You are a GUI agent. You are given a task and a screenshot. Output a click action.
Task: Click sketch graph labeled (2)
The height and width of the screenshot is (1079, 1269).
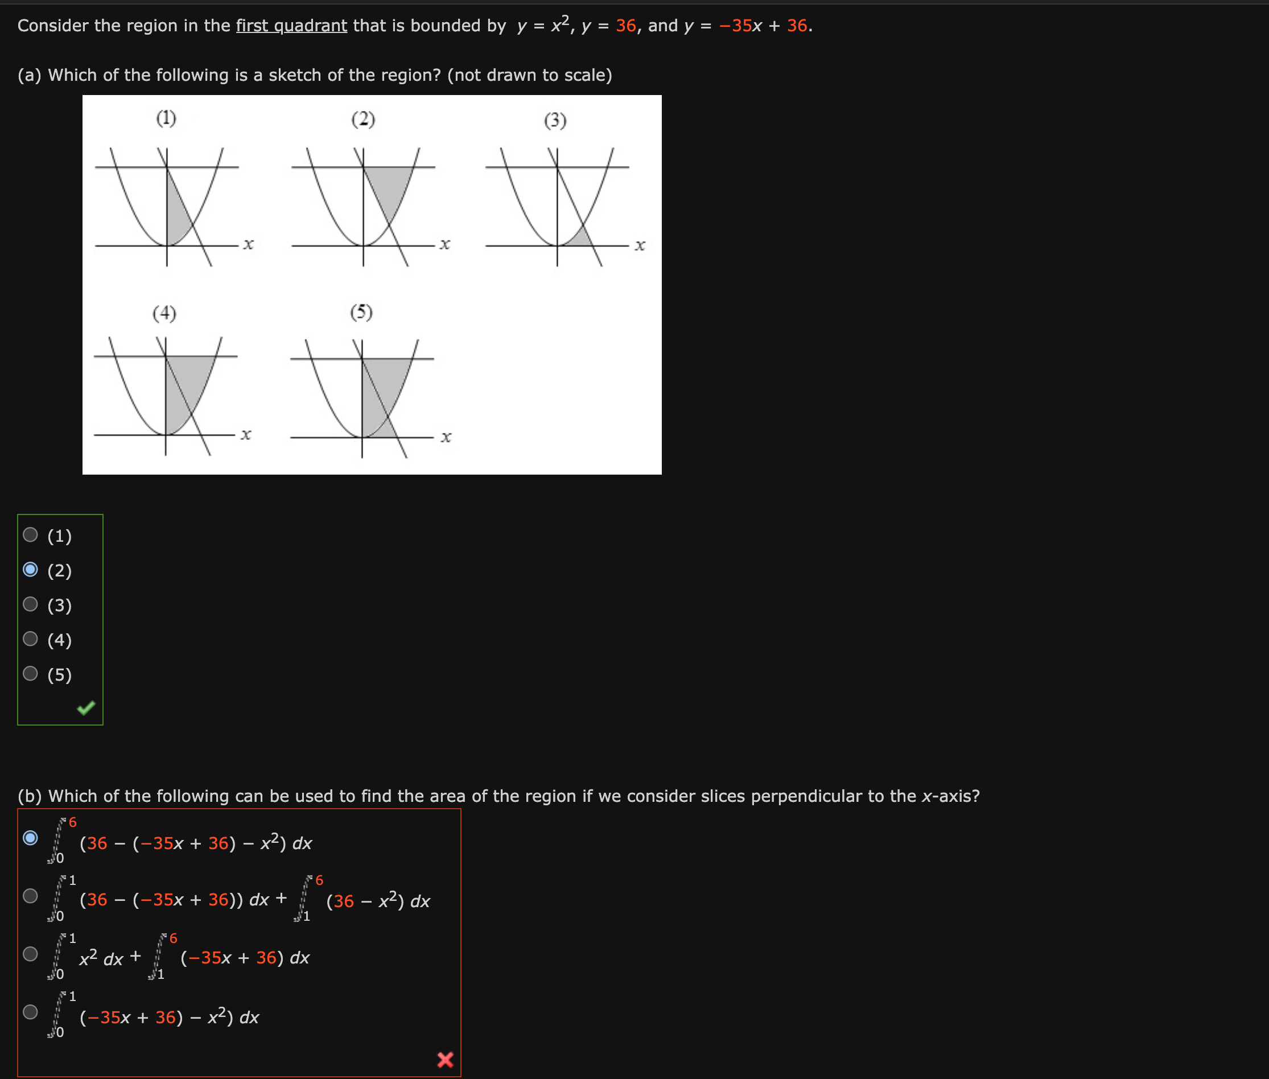[x=363, y=205]
